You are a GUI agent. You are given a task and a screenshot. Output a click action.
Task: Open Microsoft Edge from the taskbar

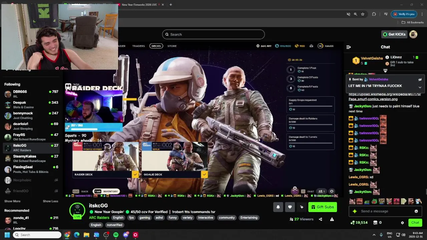(77, 235)
